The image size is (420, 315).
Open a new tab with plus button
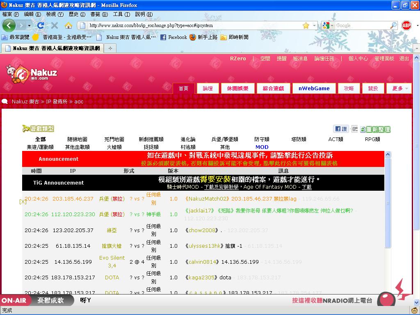click(x=110, y=48)
